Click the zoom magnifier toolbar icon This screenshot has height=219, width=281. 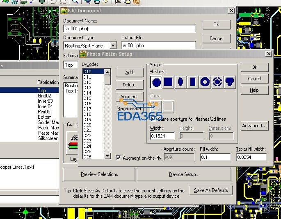(75, 2)
